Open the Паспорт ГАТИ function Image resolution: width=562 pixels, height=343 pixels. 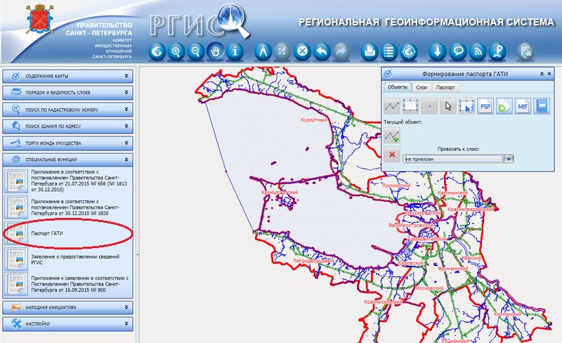click(67, 233)
